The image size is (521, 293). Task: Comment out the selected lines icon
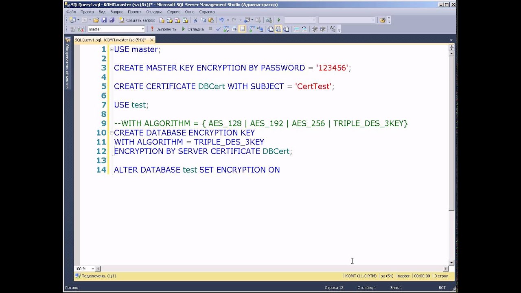(297, 29)
